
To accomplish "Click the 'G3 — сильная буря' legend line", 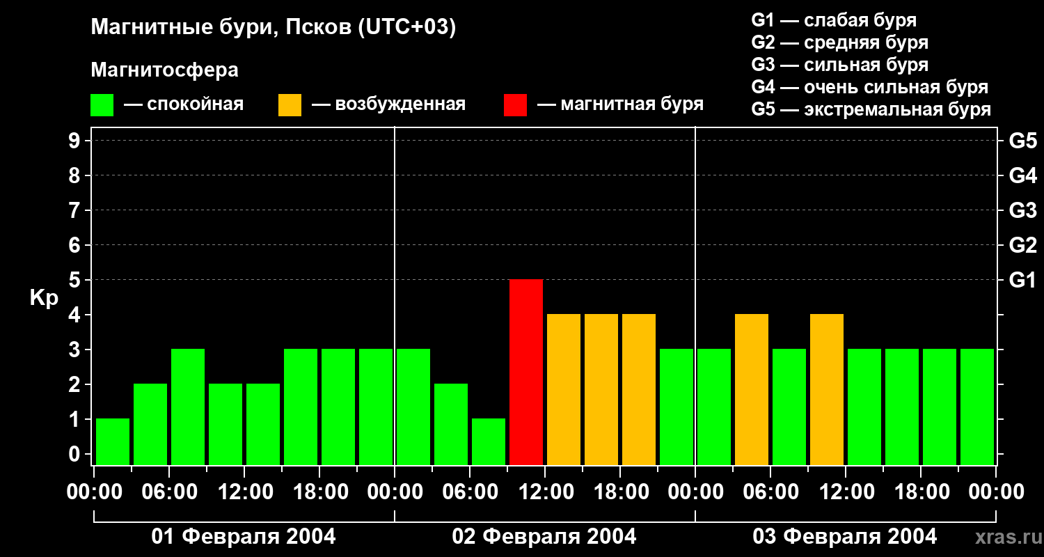I will (x=840, y=65).
